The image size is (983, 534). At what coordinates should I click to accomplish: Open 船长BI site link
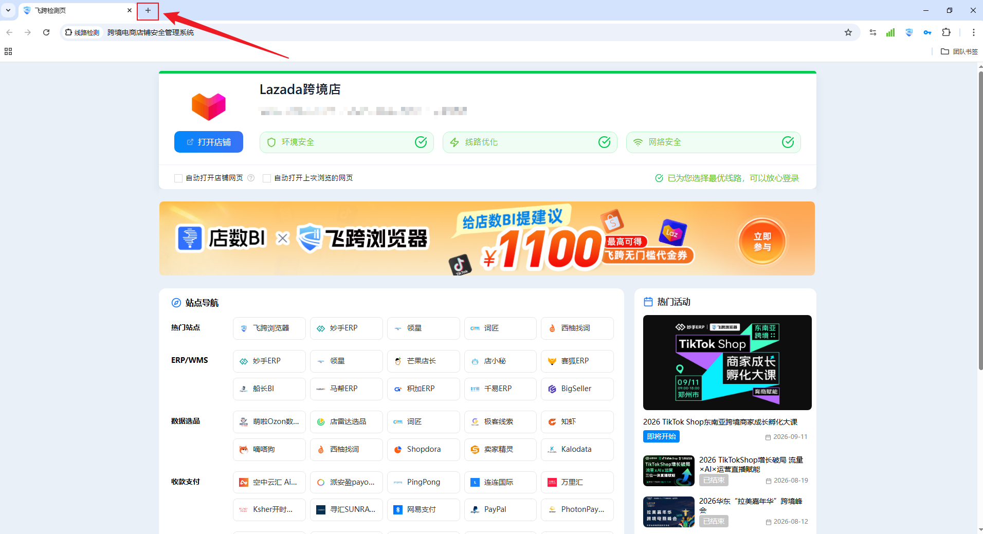(269, 389)
